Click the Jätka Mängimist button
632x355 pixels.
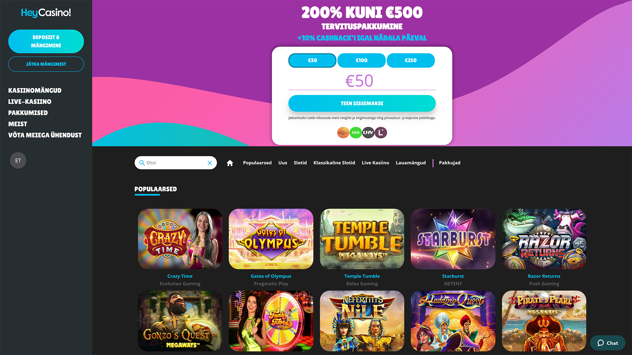46,64
